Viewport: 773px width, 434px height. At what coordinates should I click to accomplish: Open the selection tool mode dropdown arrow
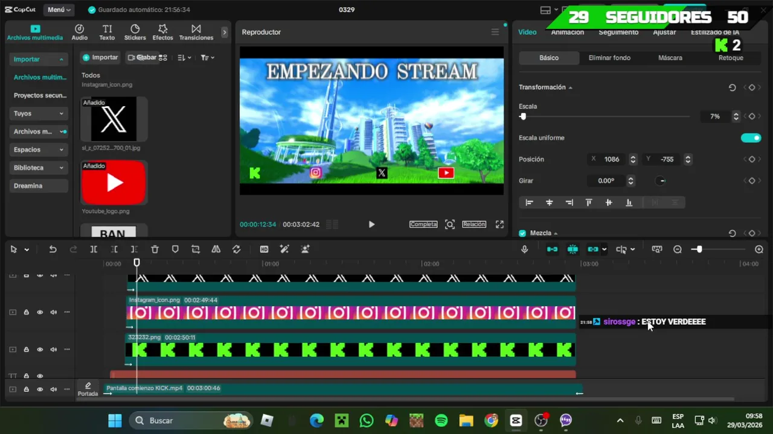pyautogui.click(x=27, y=250)
